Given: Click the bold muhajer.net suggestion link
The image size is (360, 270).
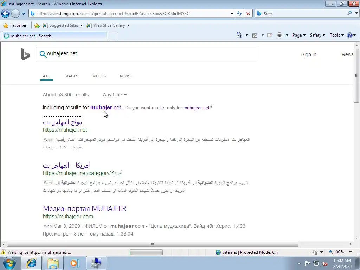Looking at the screenshot, I should coord(105,108).
